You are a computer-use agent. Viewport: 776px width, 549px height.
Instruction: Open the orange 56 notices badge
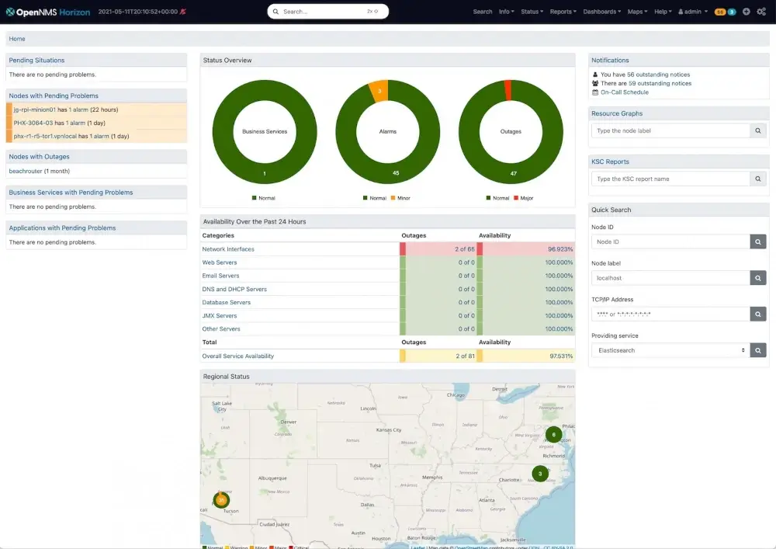719,12
